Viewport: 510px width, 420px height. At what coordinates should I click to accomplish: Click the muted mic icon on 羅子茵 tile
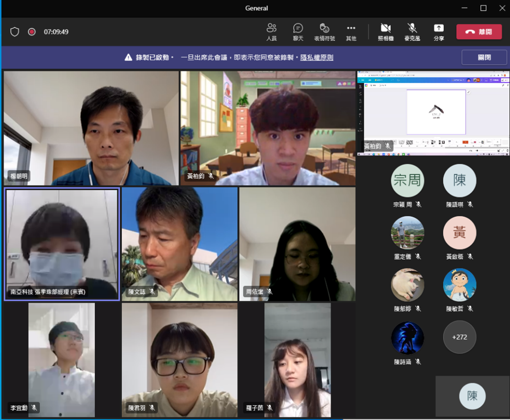(x=270, y=407)
